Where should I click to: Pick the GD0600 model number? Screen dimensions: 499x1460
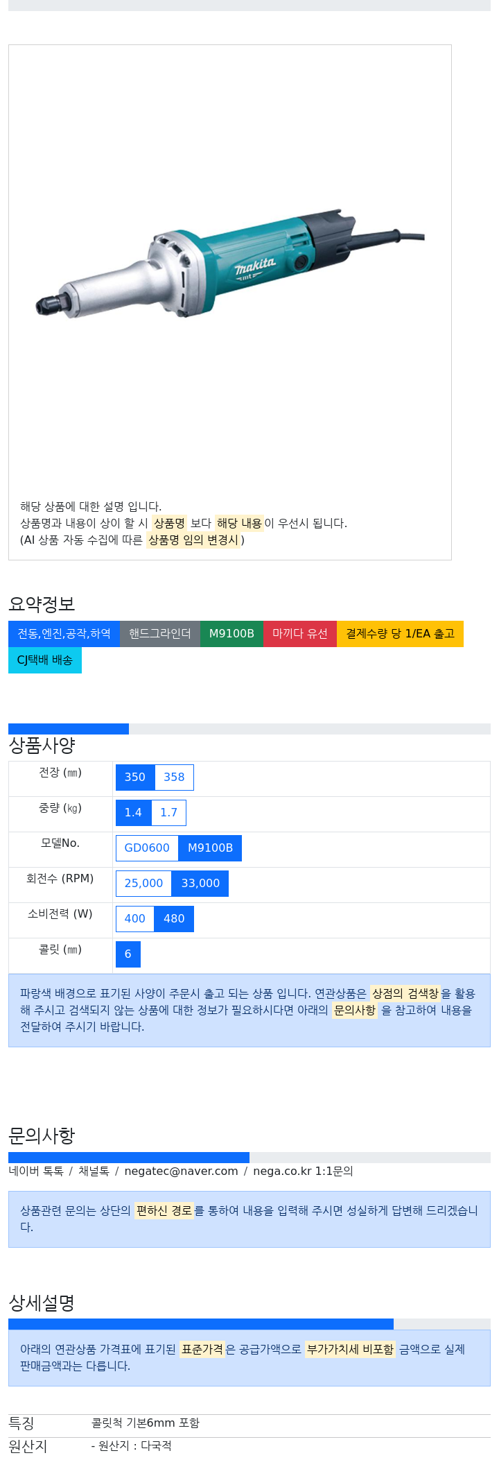click(x=147, y=848)
